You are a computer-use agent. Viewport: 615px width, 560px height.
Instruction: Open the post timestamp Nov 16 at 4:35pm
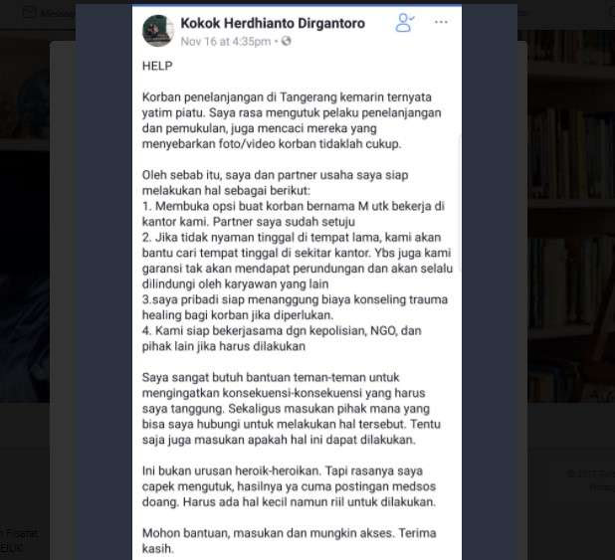(x=226, y=41)
